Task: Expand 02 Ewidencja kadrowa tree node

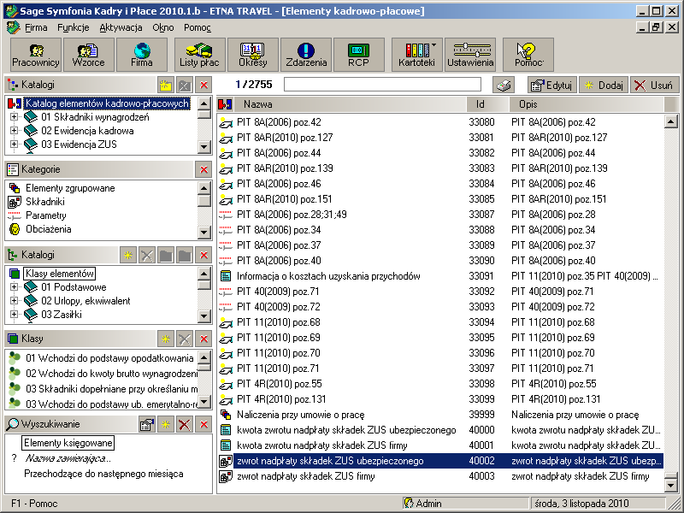Action: [14, 131]
